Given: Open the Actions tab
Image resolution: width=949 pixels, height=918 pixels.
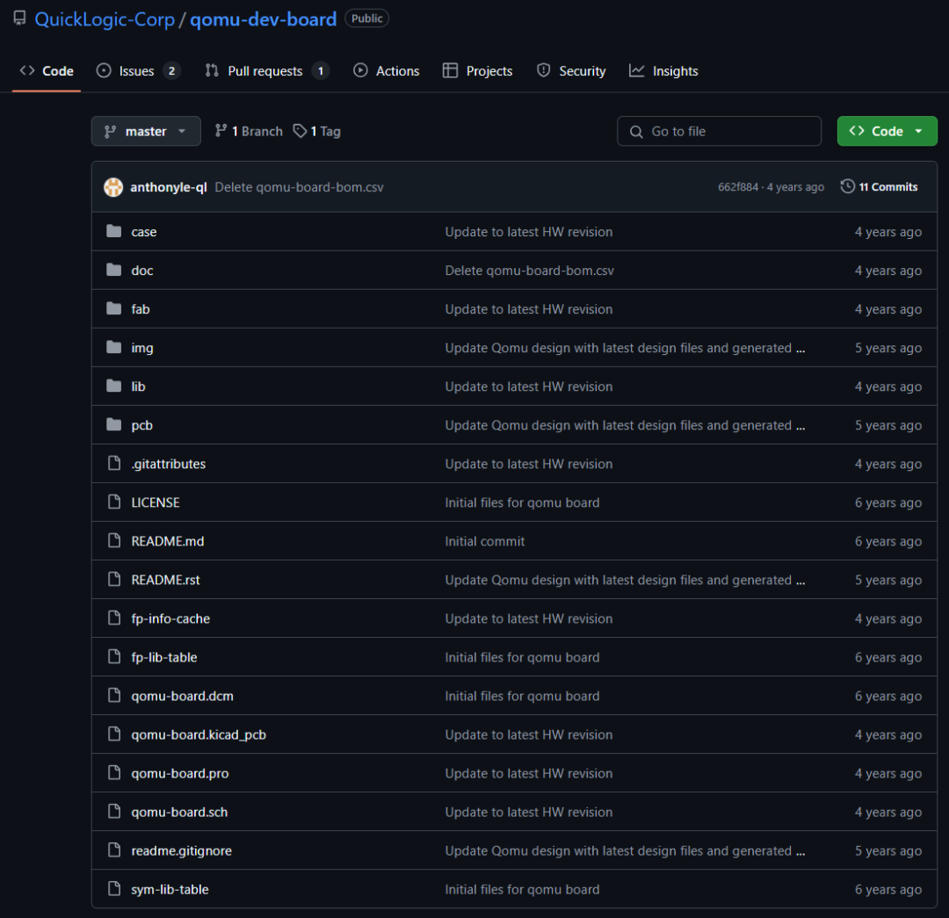Looking at the screenshot, I should 386,71.
